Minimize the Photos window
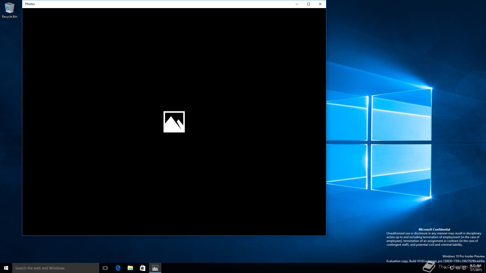 (x=297, y=4)
